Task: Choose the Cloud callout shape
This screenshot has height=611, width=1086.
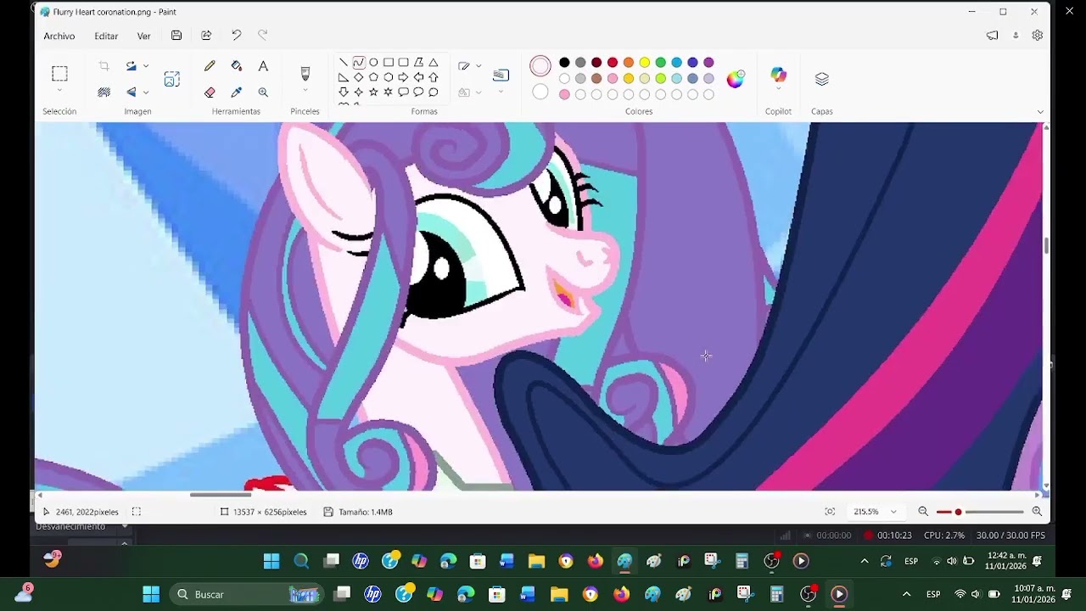Action: pyautogui.click(x=434, y=92)
